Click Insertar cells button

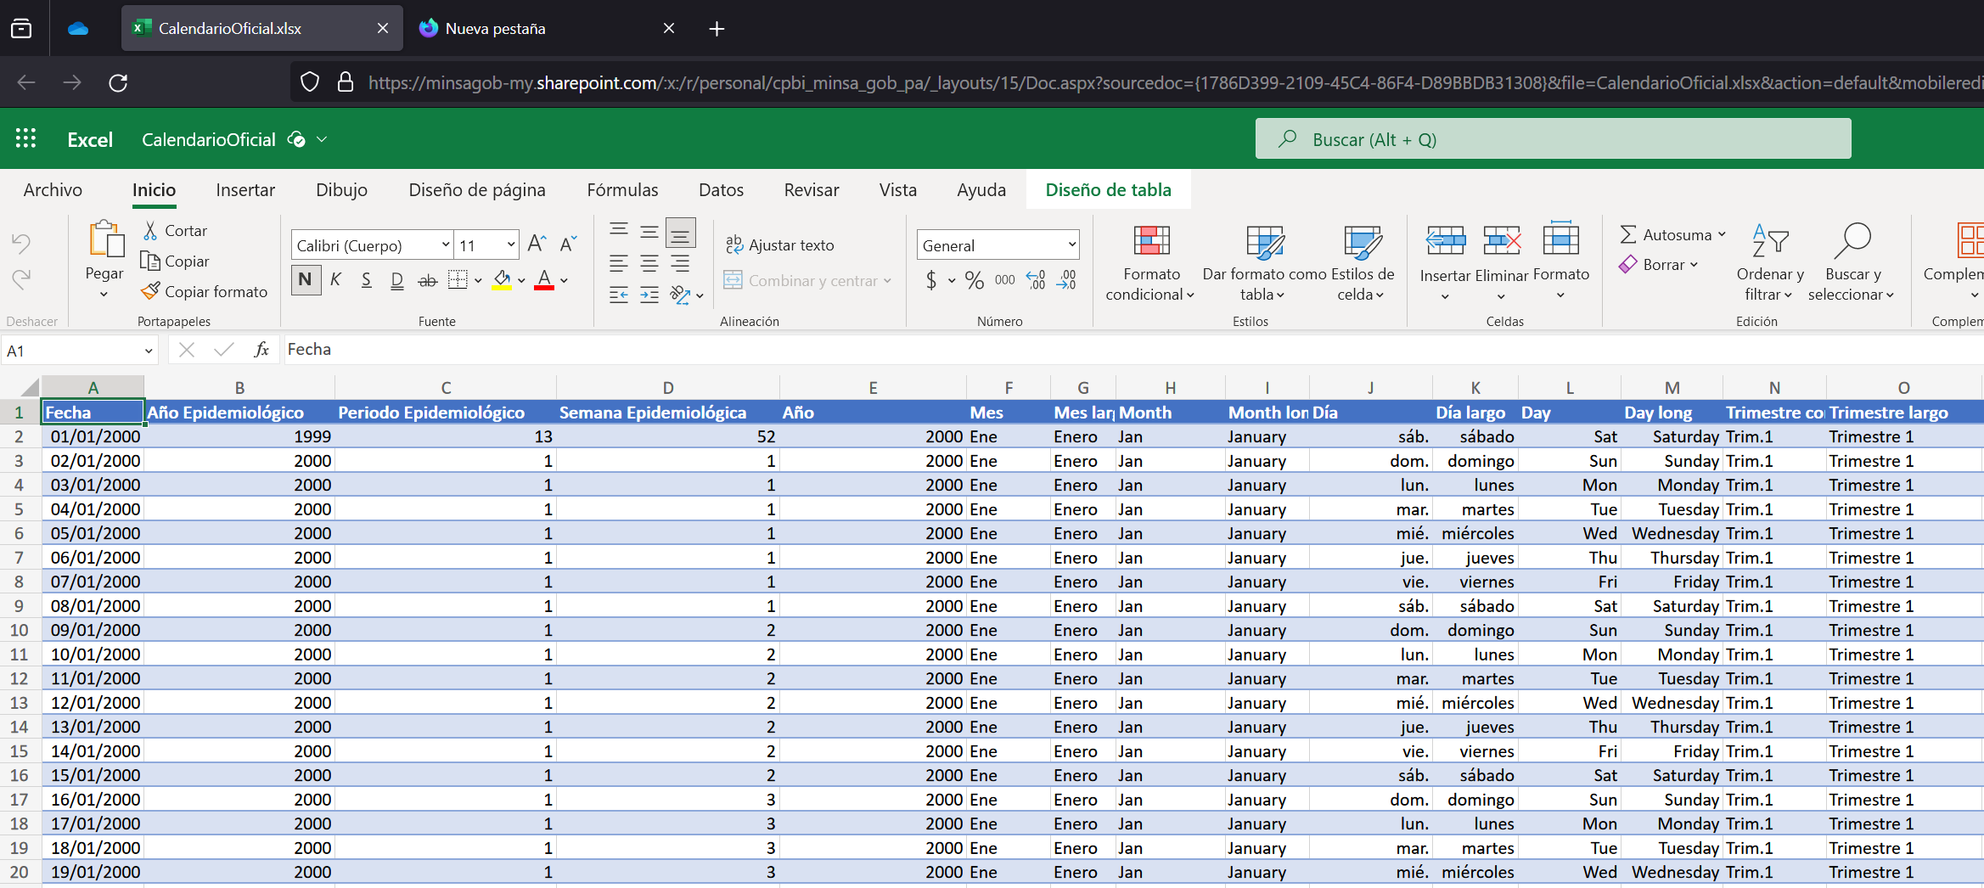[1445, 261]
